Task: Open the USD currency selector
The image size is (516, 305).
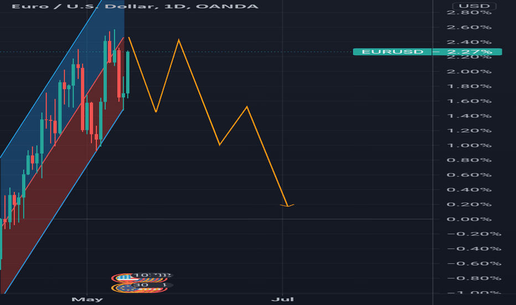Action: 474,6
